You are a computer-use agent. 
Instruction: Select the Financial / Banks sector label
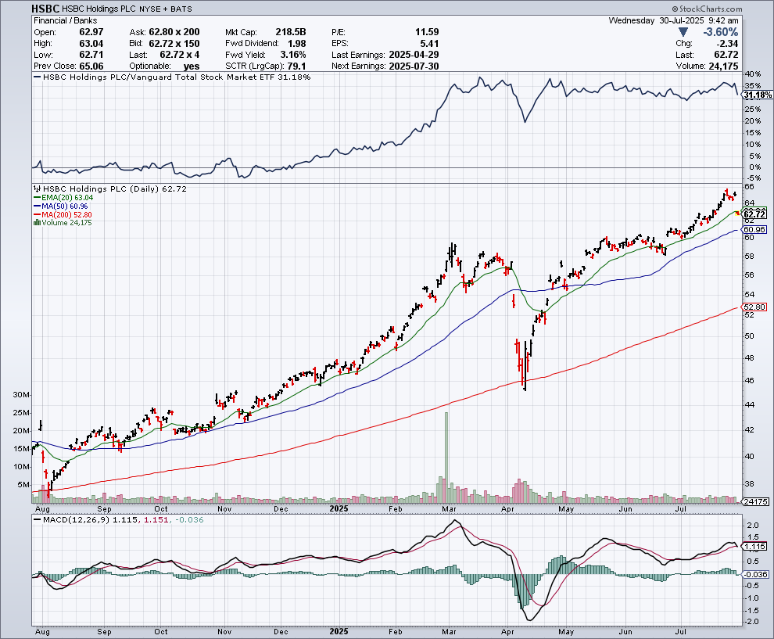pyautogui.click(x=65, y=21)
